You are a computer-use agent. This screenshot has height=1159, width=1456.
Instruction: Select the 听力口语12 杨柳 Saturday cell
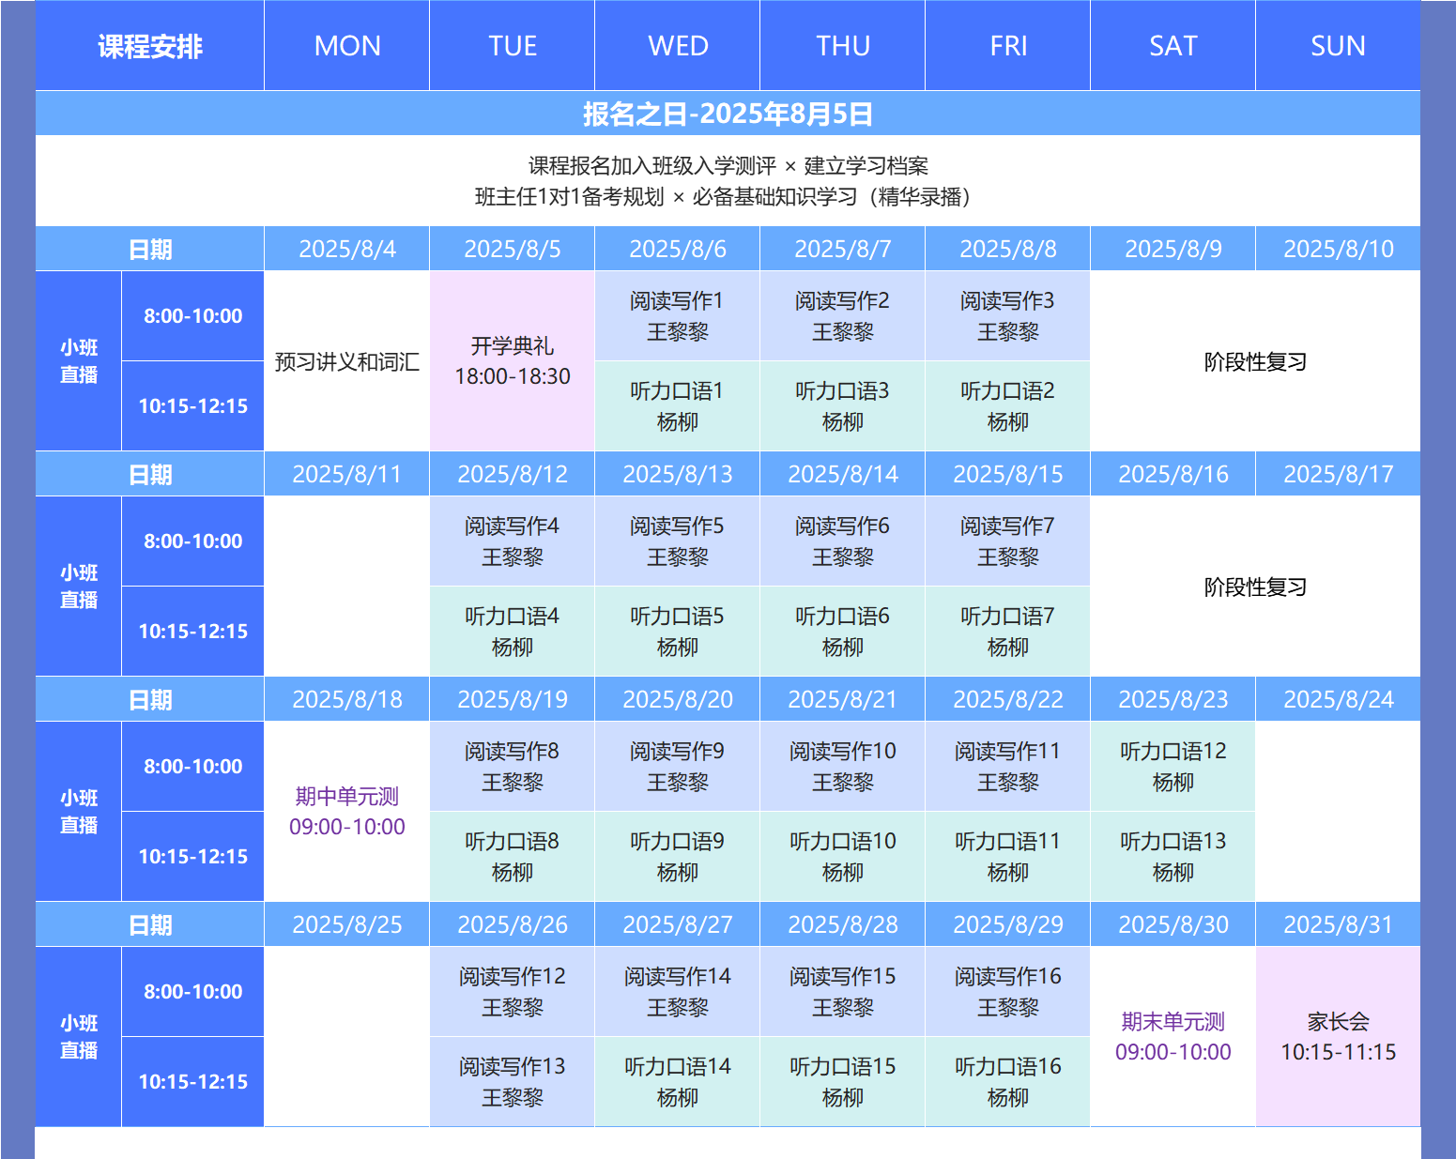(1172, 767)
